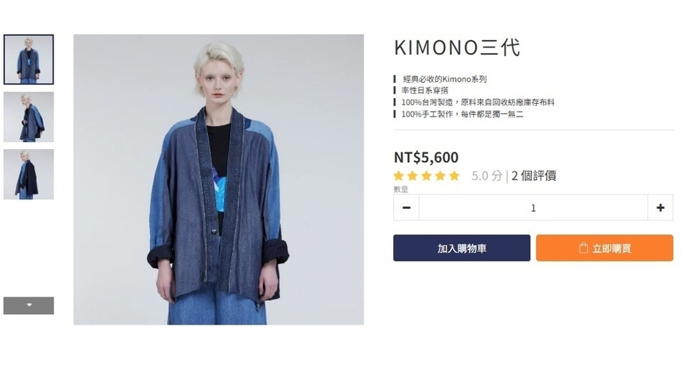Click the KIMONO三代 product title
This screenshot has width=681, height=374.
(x=457, y=47)
